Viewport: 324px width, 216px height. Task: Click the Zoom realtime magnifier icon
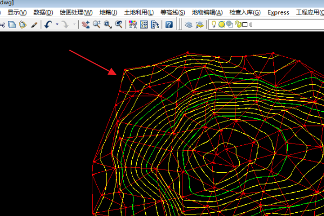click(x=97, y=24)
